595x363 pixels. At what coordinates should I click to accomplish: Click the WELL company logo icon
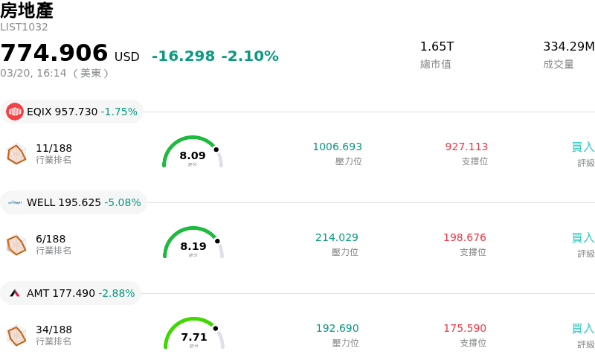click(15, 202)
